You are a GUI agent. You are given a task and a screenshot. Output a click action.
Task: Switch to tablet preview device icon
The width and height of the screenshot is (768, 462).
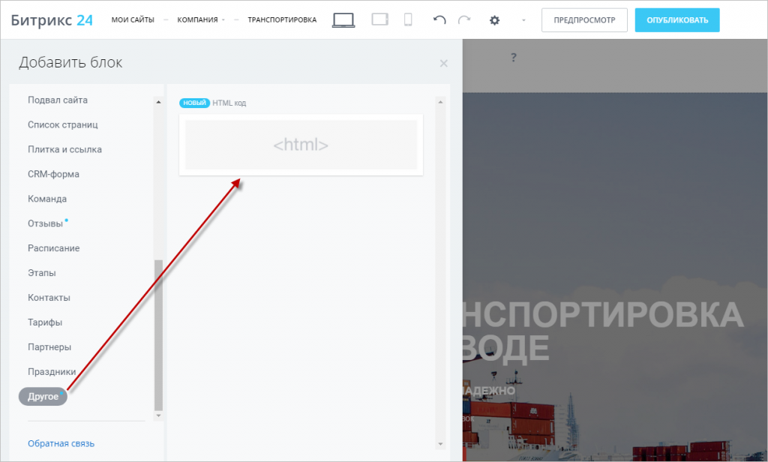(x=379, y=19)
